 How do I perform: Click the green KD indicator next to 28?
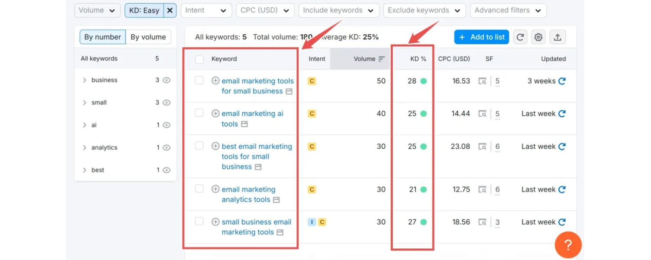pyautogui.click(x=424, y=81)
